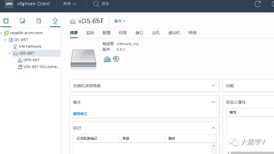Click the 编辑备注... link

click(81, 114)
